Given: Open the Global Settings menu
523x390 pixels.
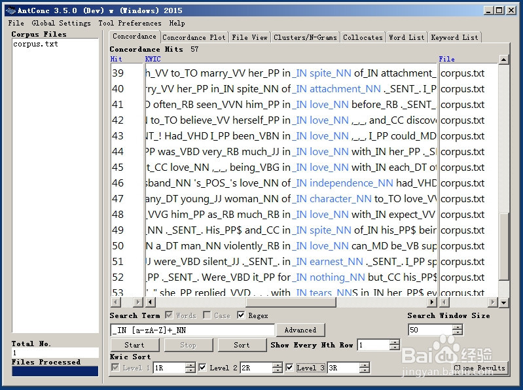Looking at the screenshot, I should 61,23.
